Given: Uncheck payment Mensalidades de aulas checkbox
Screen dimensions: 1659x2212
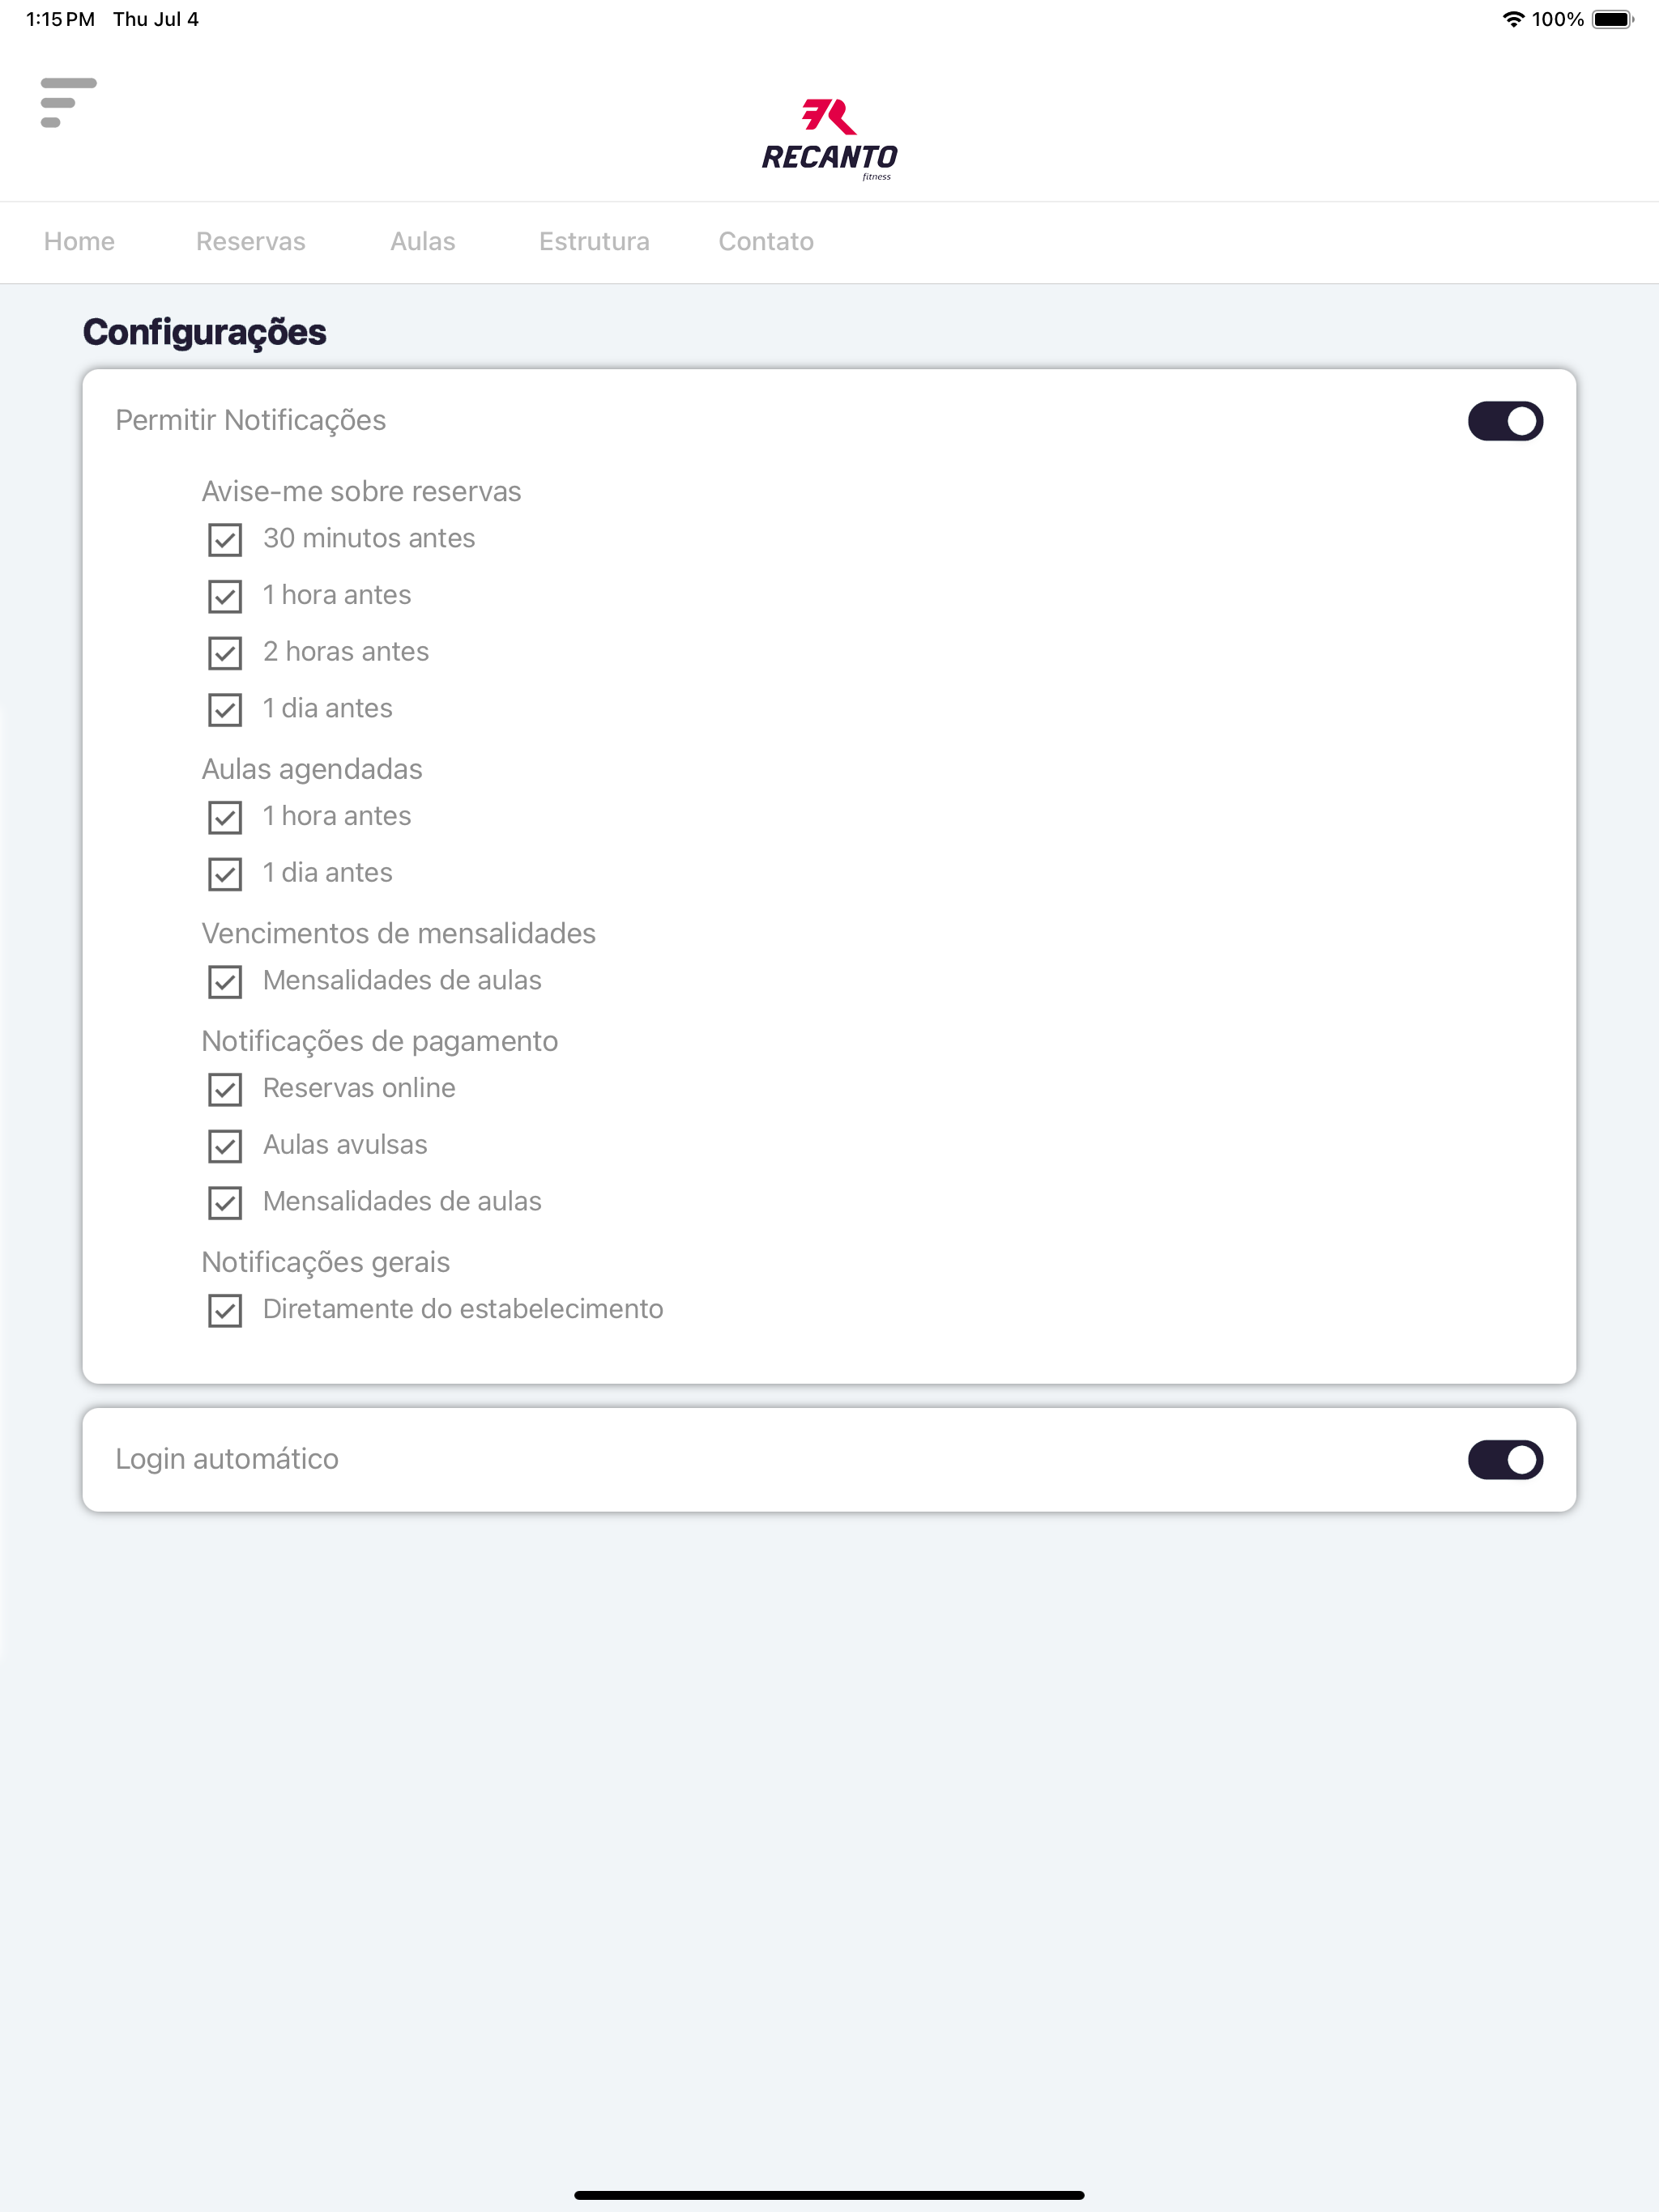Looking at the screenshot, I should pos(225,1203).
